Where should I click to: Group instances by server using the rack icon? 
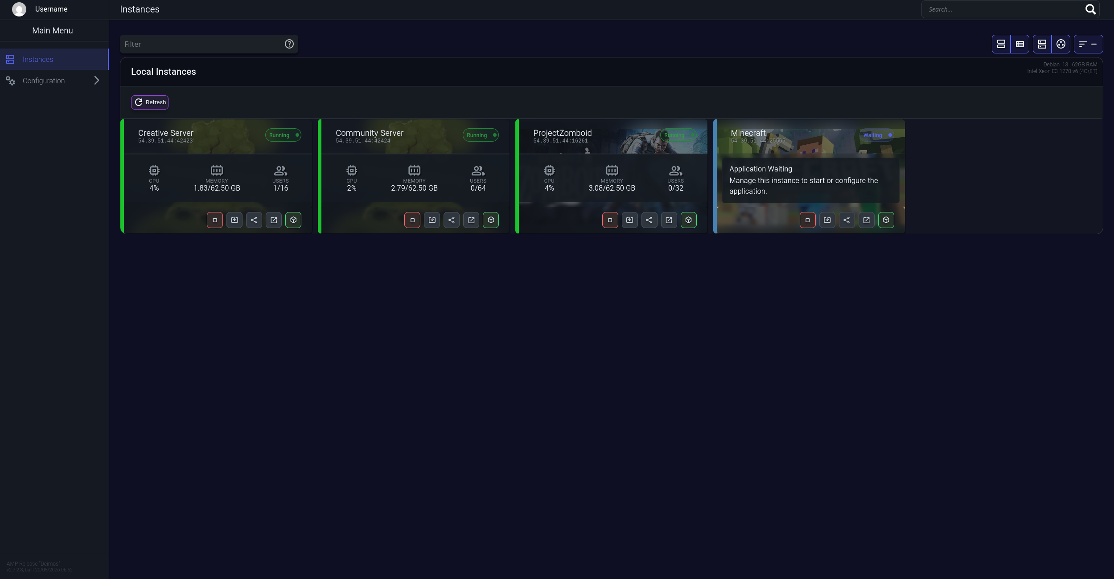(1042, 44)
